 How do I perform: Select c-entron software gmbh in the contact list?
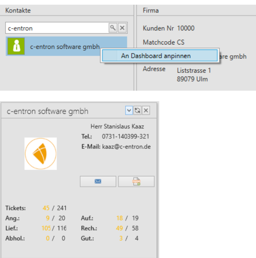[65, 47]
